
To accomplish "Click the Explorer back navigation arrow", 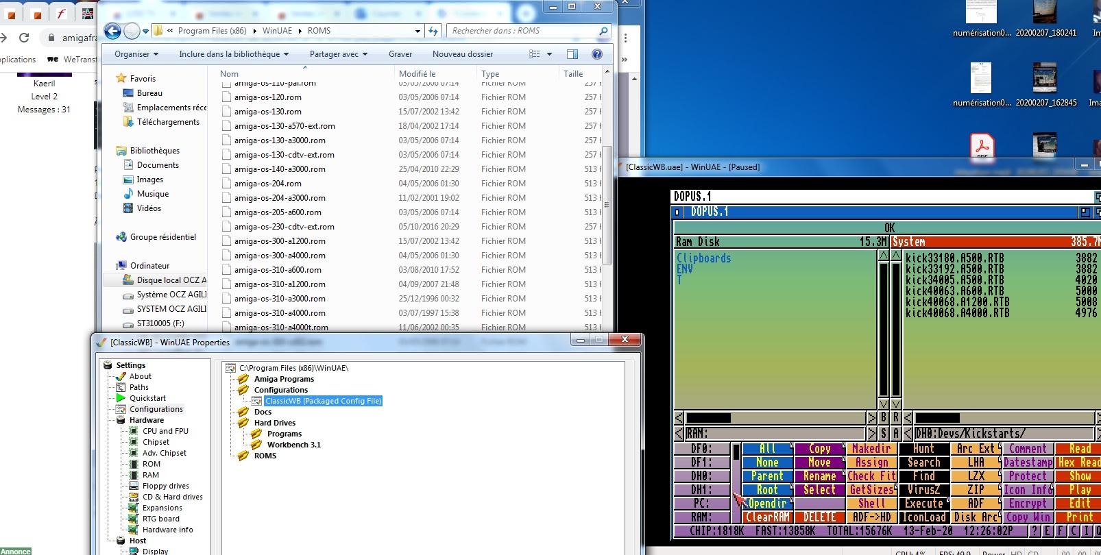I will coord(113,31).
